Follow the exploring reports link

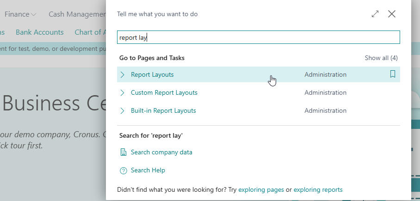318,190
